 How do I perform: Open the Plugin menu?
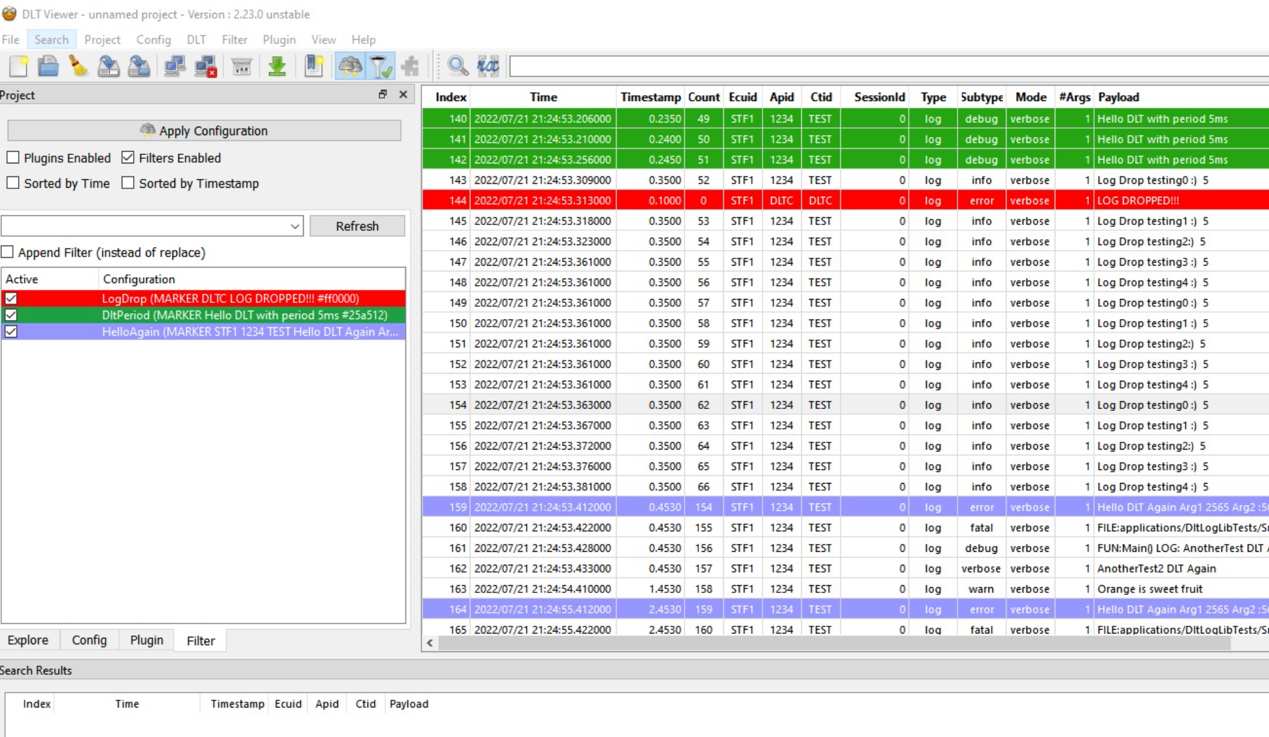[x=279, y=40]
